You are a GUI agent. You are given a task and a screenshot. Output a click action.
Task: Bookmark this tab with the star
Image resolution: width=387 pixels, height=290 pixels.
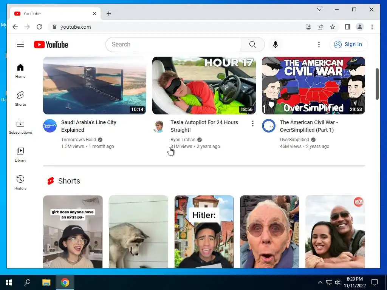333,27
